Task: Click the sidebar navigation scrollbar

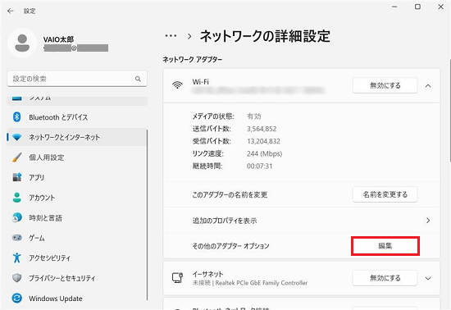Action: (x=148, y=214)
